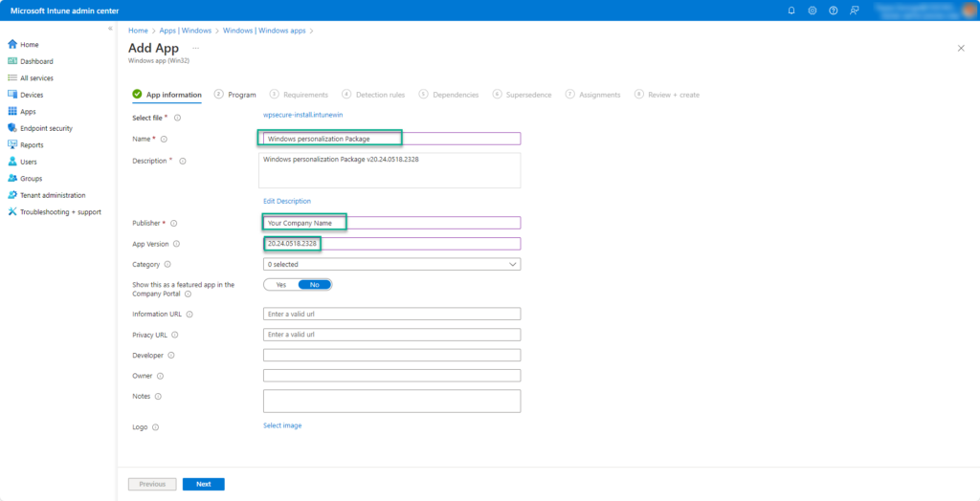
Task: Open Dashboard in the sidebar
Action: 30,61
